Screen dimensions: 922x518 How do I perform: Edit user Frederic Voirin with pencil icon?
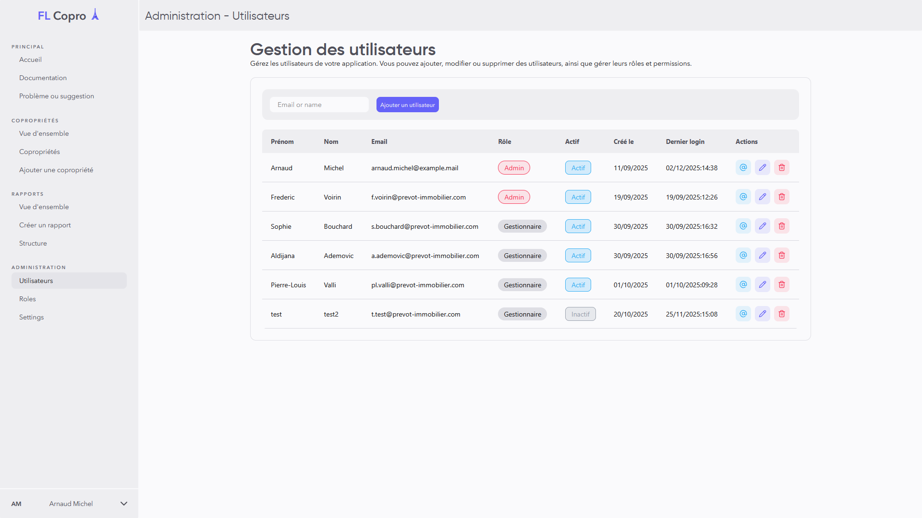pos(762,197)
